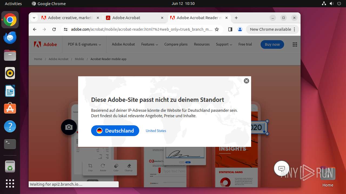Viewport: 346px width, 194px height.
Task: Go to Home breadcrumb
Action: tap(38, 59)
